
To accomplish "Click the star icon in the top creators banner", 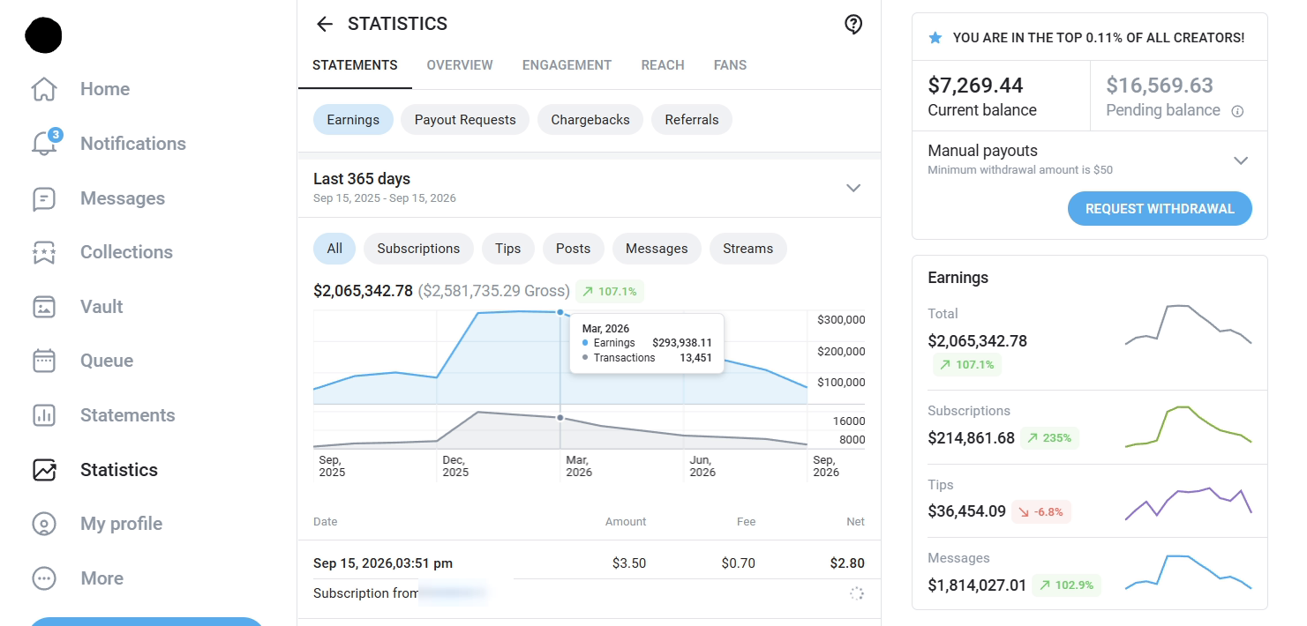I will [935, 38].
